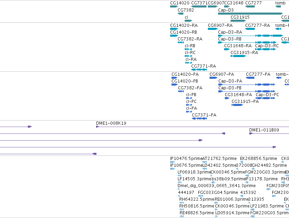Click EST bs38b09.5prime
Screen dimensions: 289x218
coord(213,182)
